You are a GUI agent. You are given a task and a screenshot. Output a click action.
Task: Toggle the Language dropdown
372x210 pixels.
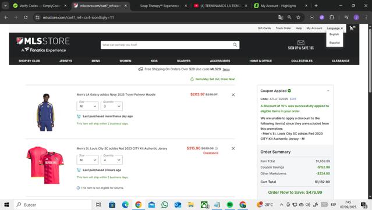click(335, 28)
